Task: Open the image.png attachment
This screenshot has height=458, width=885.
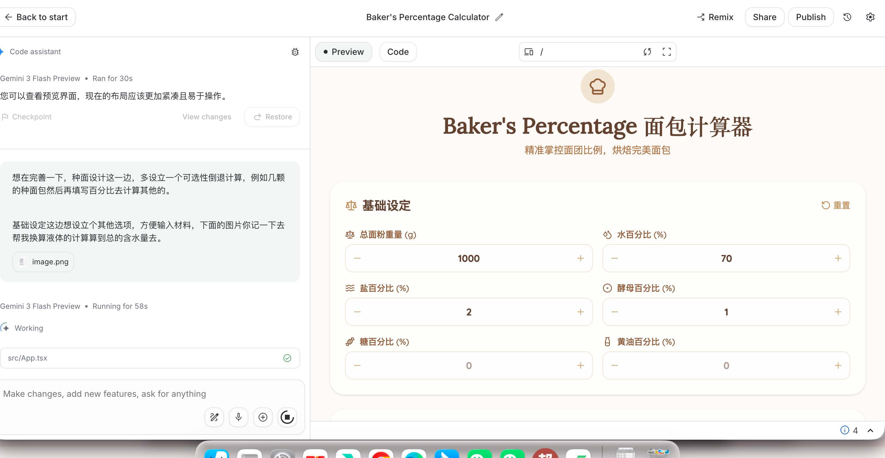Action: coord(43,262)
